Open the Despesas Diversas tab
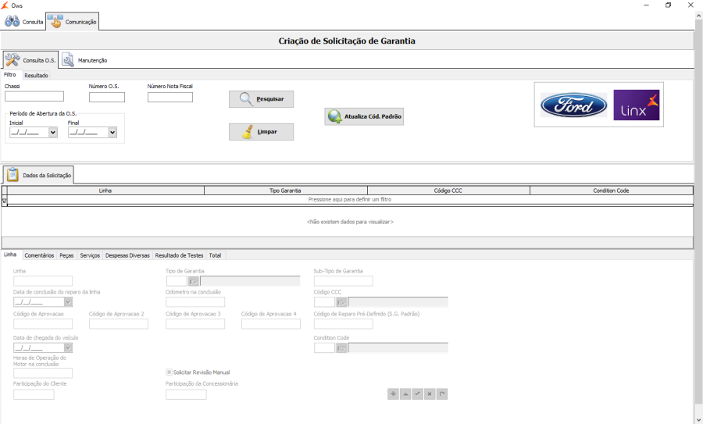 [x=127, y=255]
